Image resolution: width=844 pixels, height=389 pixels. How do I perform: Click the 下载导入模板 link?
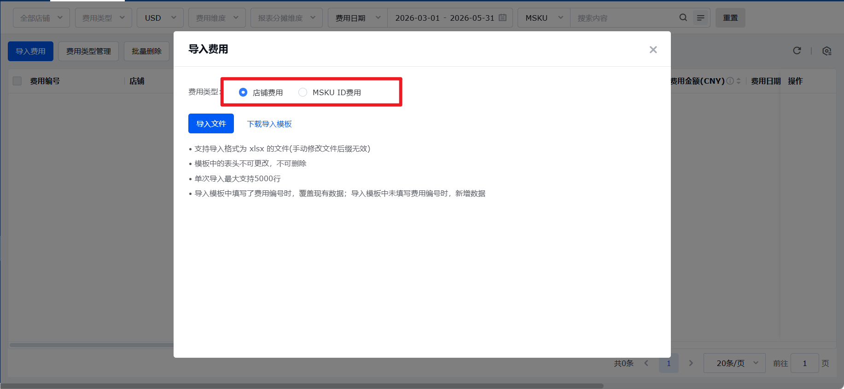point(269,124)
